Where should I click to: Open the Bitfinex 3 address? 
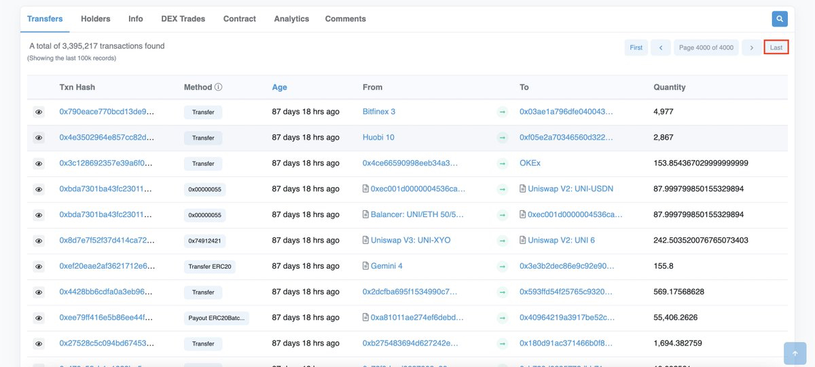(379, 112)
